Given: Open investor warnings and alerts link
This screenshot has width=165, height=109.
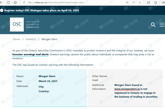Looking at the screenshot, I should (x=30, y=54).
